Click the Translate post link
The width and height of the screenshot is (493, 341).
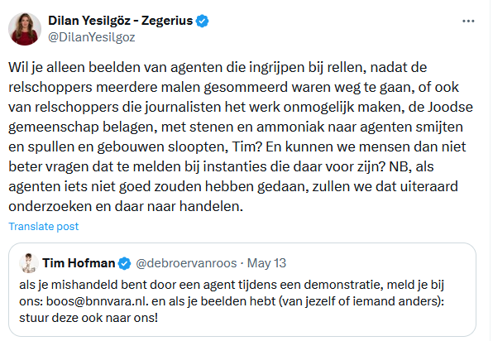tap(43, 227)
